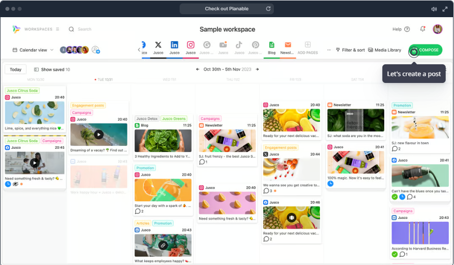Select the LinkedIn Jusco page
Image resolution: width=454 pixels, height=265 pixels.
174,48
